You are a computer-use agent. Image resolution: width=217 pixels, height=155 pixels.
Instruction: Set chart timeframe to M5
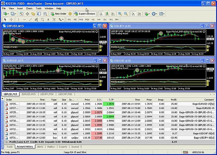click(75, 19)
